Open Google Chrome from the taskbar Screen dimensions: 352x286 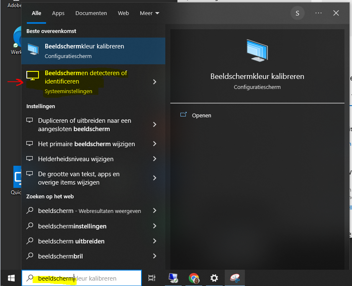tap(193, 278)
